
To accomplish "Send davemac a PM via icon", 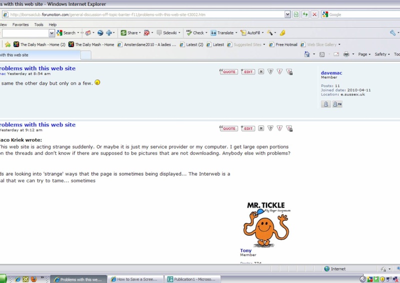I will coord(337,104).
